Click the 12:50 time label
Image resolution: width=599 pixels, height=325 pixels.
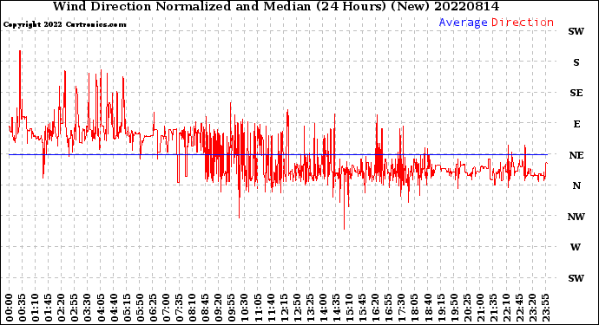tap(297, 308)
